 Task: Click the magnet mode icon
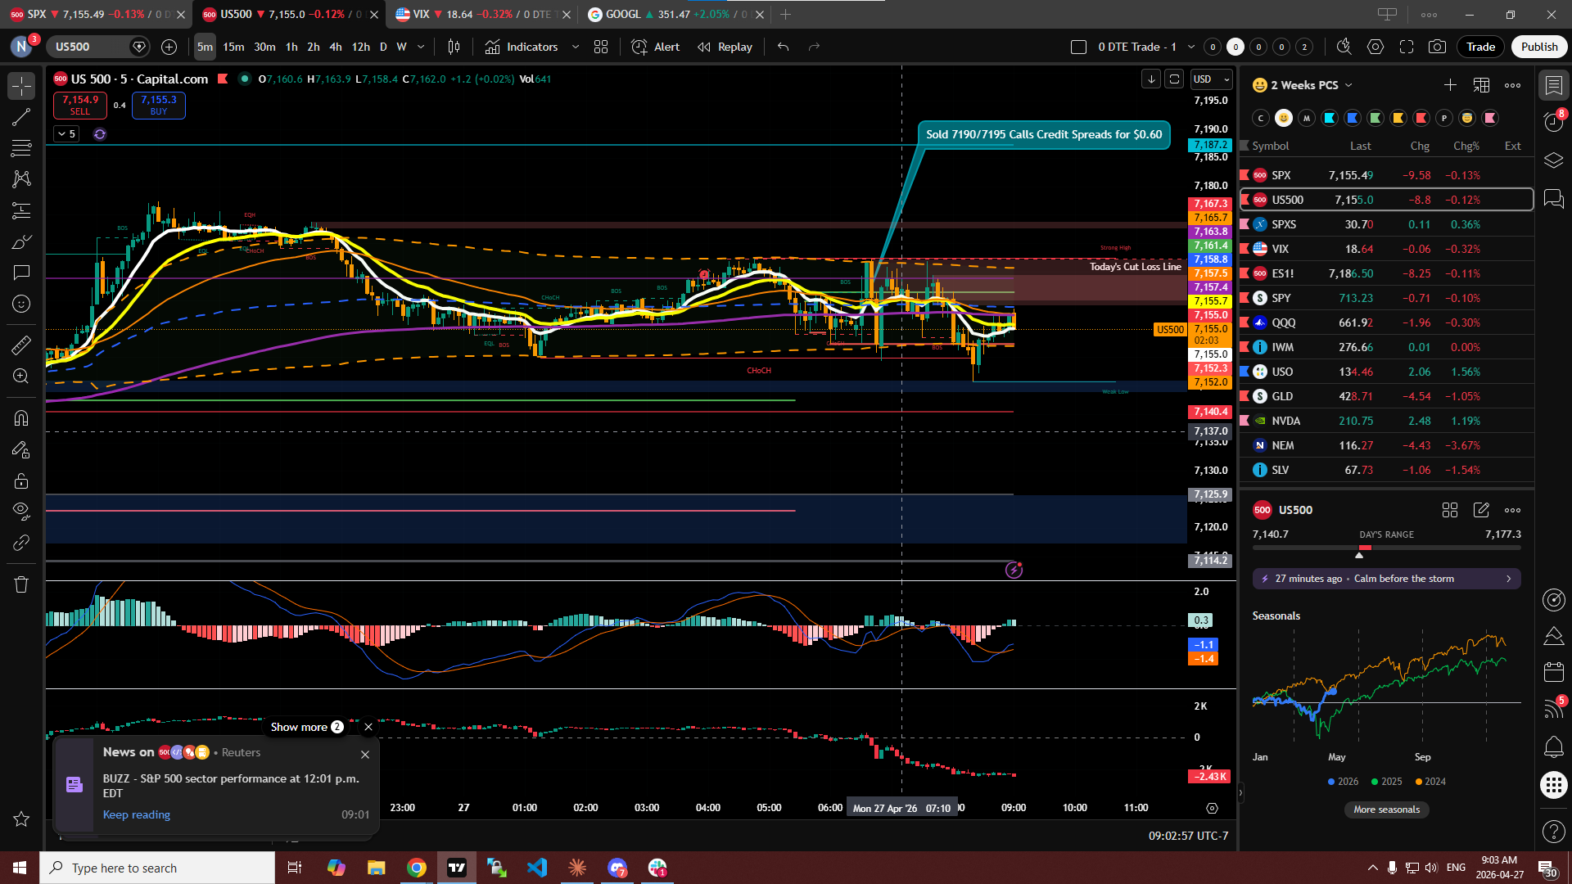pos(21,418)
